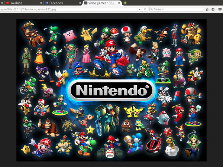Bookmark this page with star icon
The width and height of the screenshot is (223, 167).
point(207,9)
